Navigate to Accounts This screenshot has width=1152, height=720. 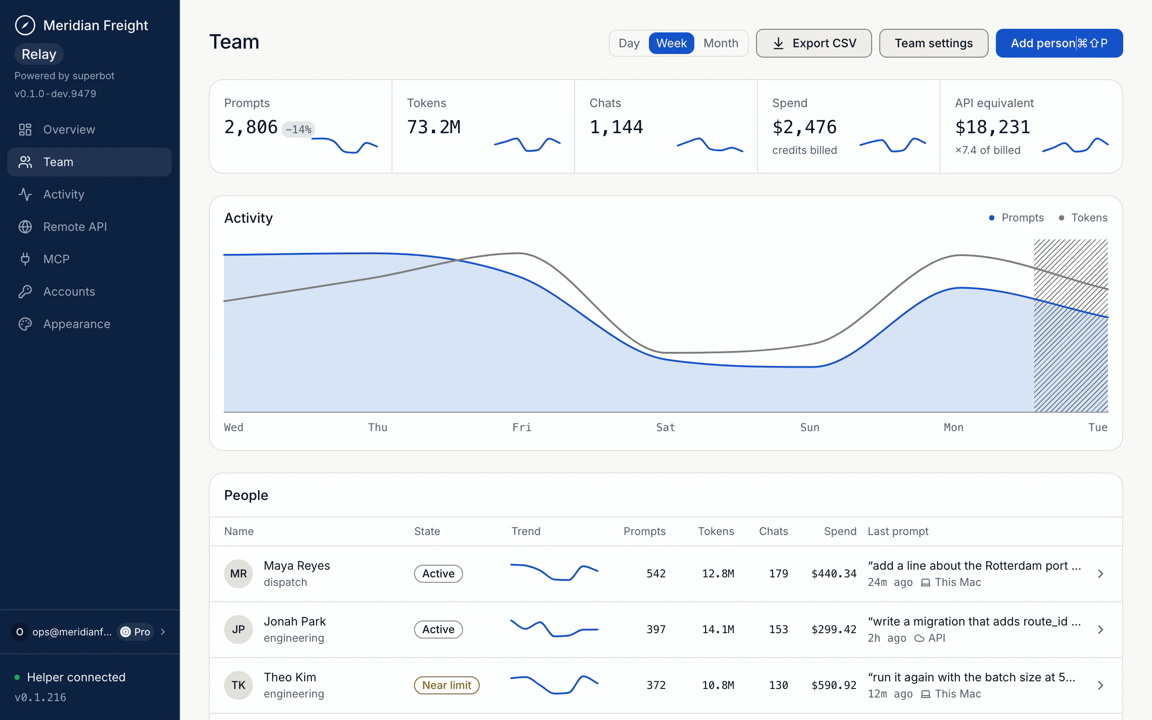pyautogui.click(x=90, y=292)
